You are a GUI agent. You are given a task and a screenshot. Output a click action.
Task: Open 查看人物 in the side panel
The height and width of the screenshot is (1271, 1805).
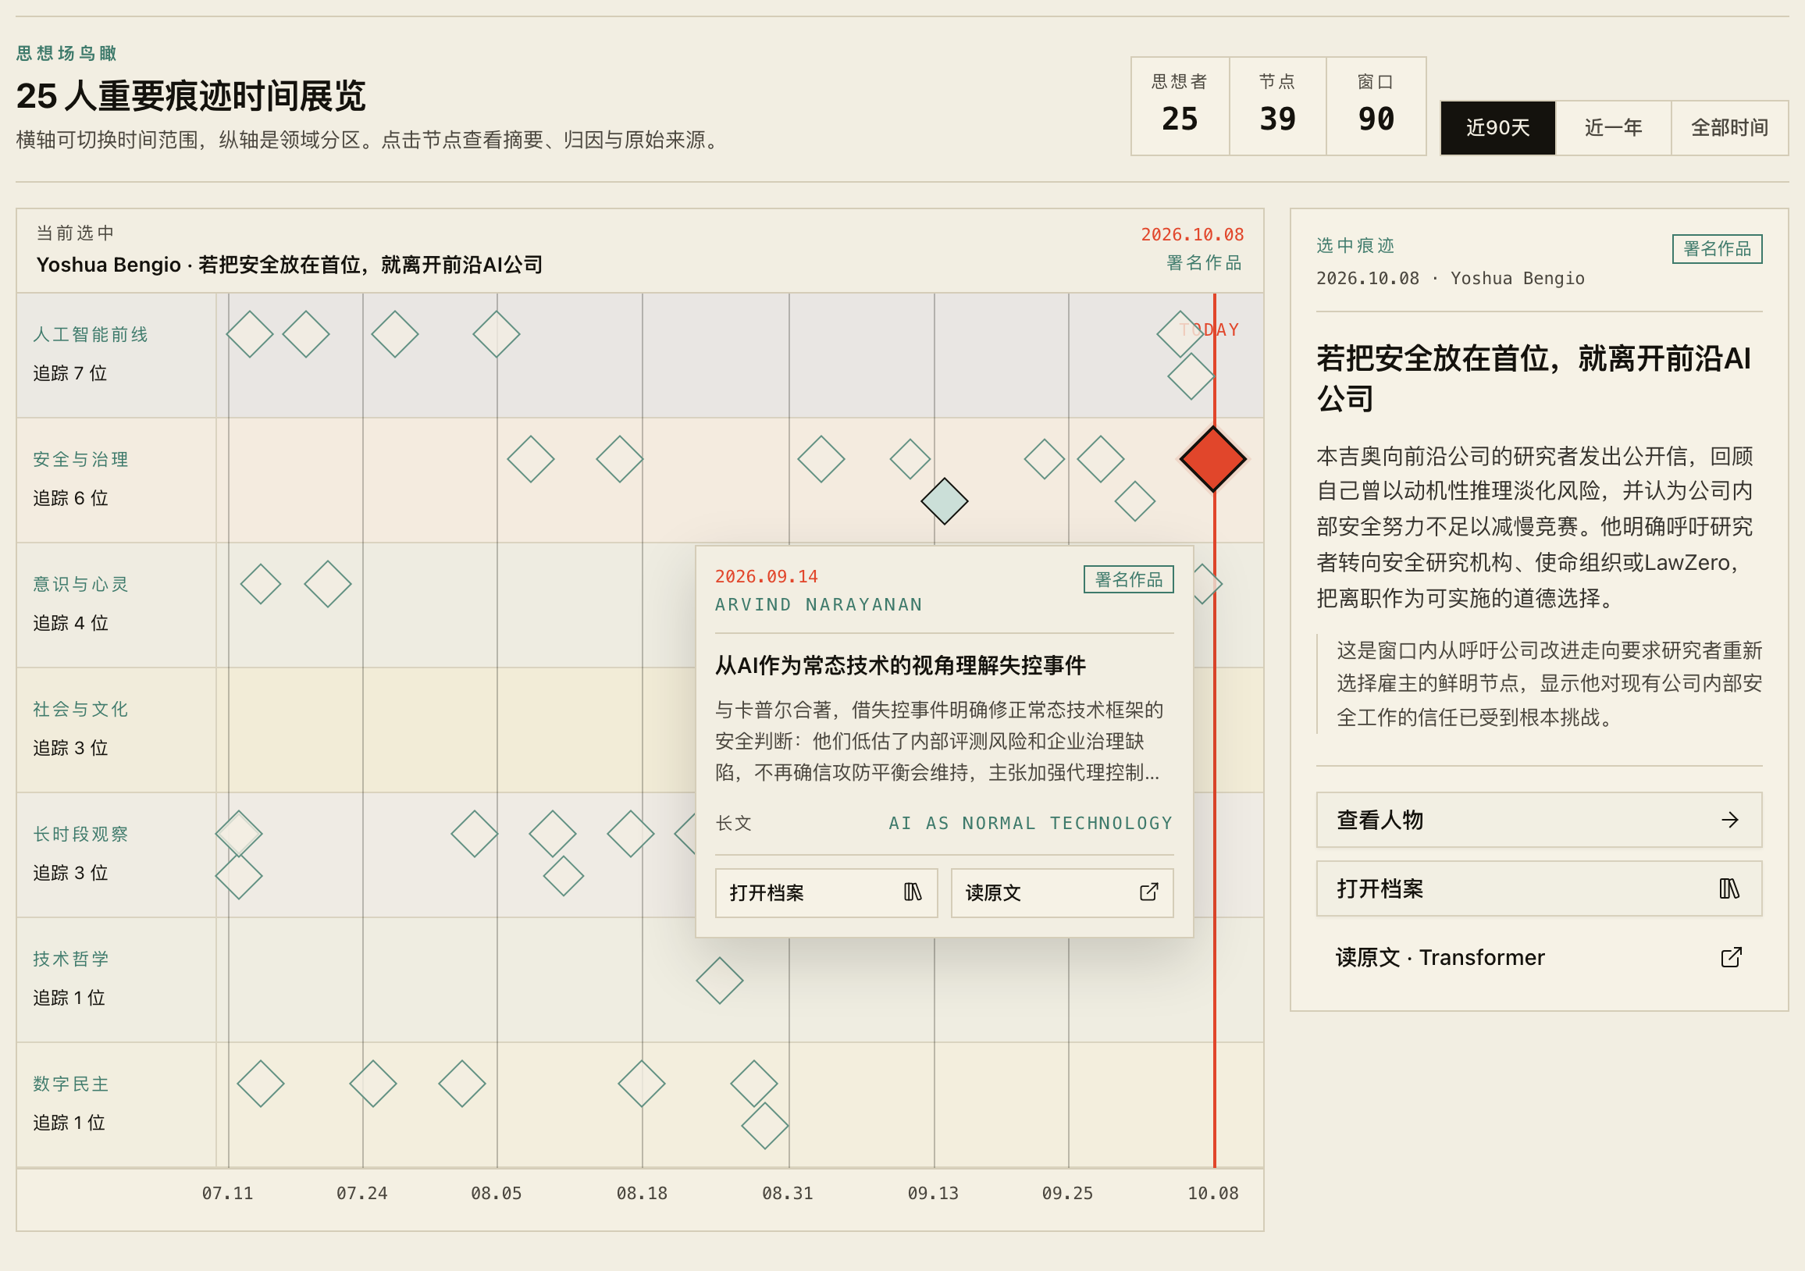pos(1539,820)
